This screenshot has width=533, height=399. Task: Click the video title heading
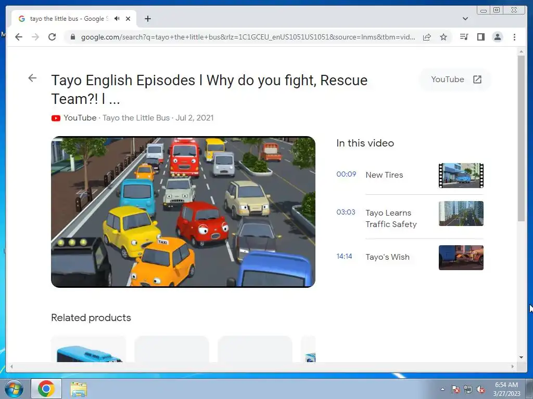coord(209,89)
